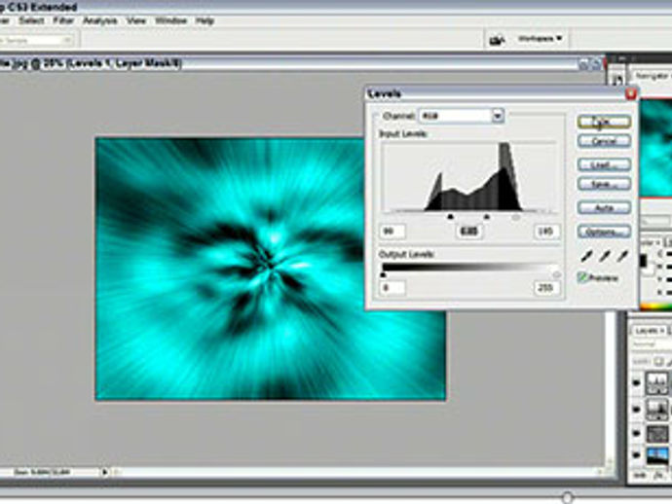Select the white point eyedropper in Levels

tap(622, 257)
